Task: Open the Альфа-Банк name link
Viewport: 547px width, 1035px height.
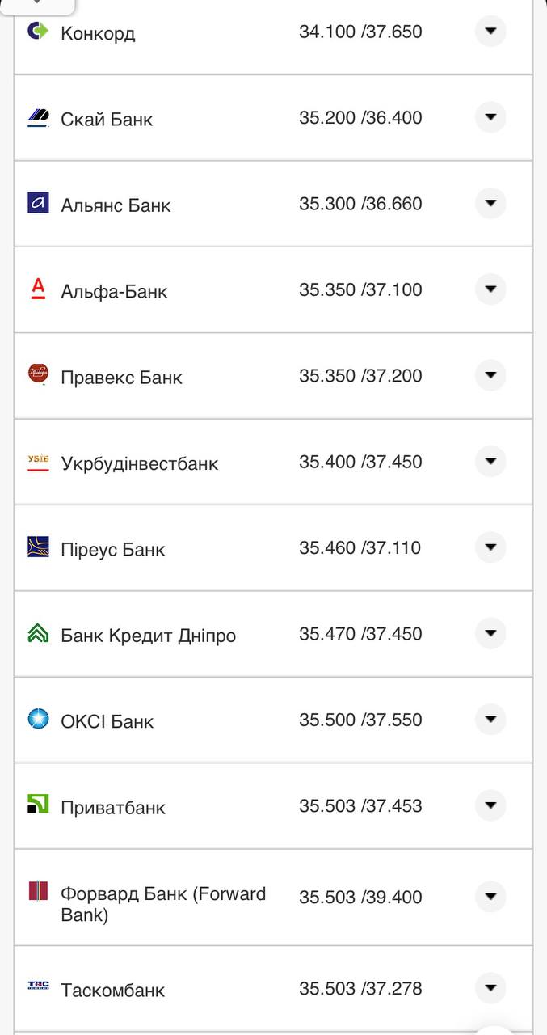Action: [114, 291]
